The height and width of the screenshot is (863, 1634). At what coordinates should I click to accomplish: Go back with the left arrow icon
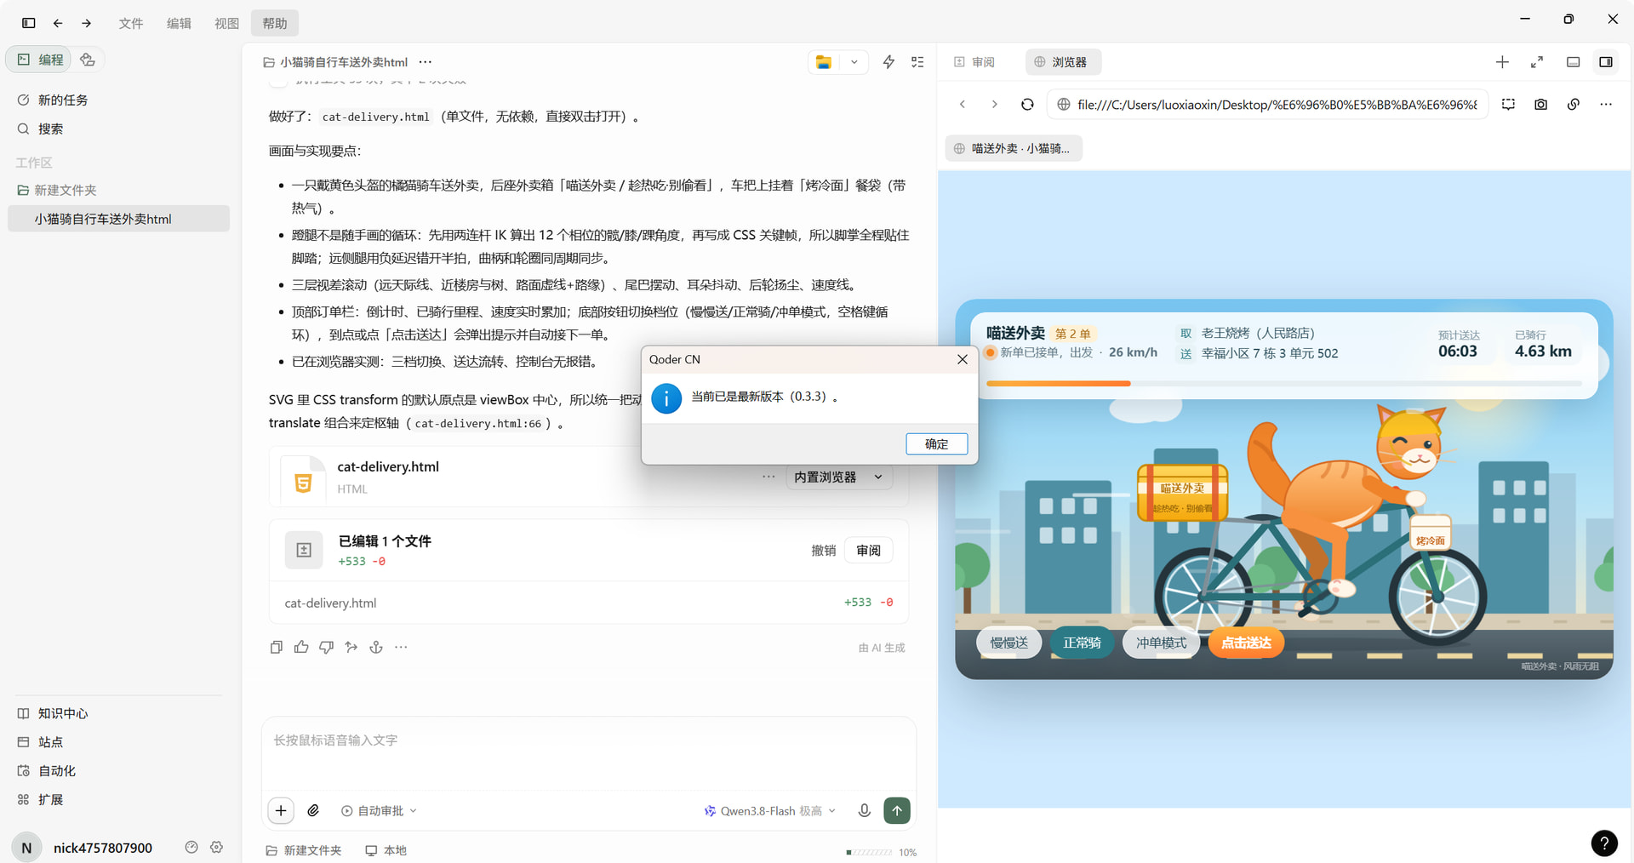click(58, 23)
